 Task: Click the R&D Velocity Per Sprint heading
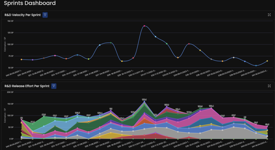tap(22, 15)
